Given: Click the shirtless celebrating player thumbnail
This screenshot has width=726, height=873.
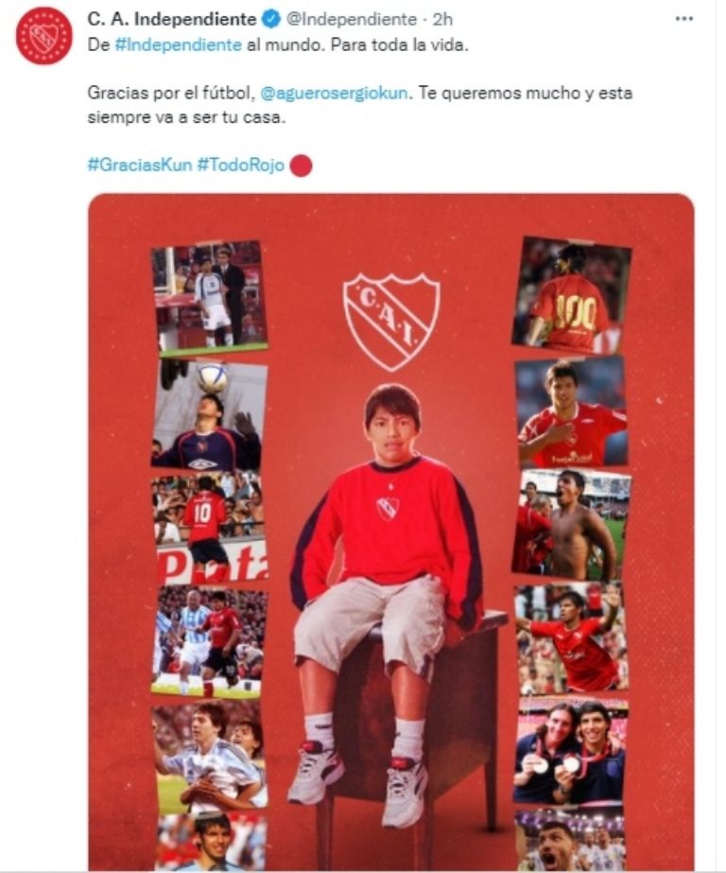Looking at the screenshot, I should click(571, 523).
